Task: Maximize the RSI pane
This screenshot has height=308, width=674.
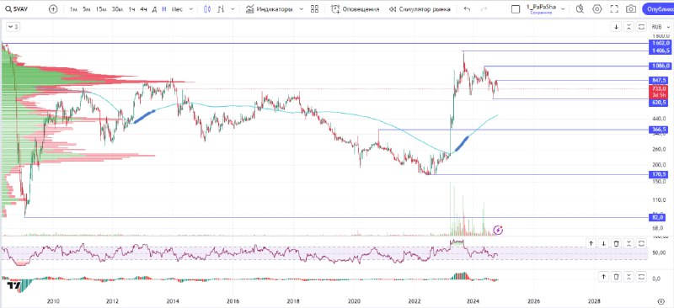Action: 641,243
